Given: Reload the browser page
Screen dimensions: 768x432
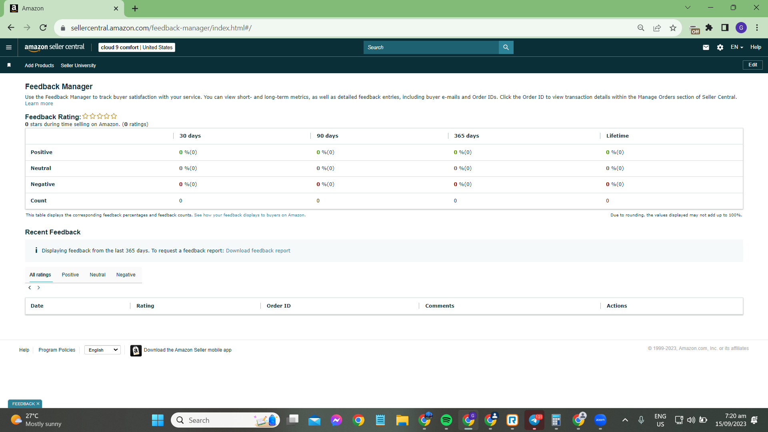Looking at the screenshot, I should pyautogui.click(x=43, y=28).
